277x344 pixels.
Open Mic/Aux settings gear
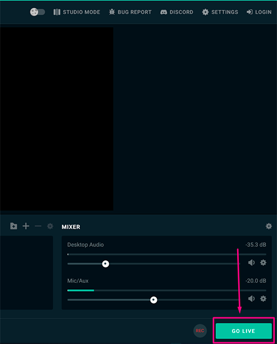(263, 299)
